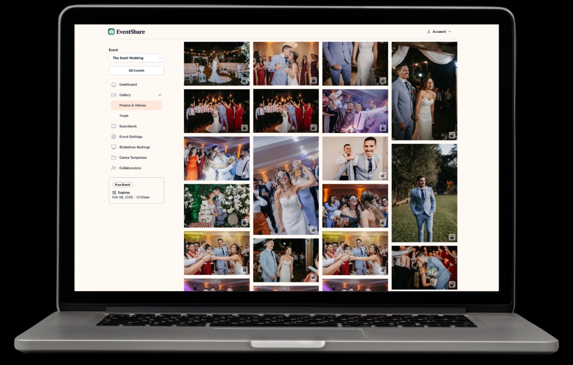This screenshot has height=365, width=573.
Task: Open Slideshow Settings label
Action: pyautogui.click(x=134, y=147)
